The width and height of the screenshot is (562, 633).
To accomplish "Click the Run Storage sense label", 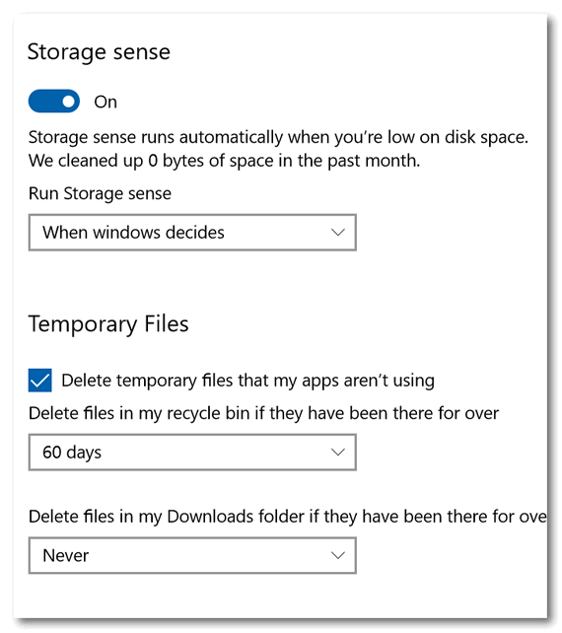I will (100, 194).
